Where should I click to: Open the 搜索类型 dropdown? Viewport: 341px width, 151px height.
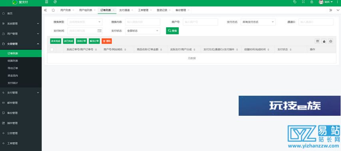click(85, 22)
